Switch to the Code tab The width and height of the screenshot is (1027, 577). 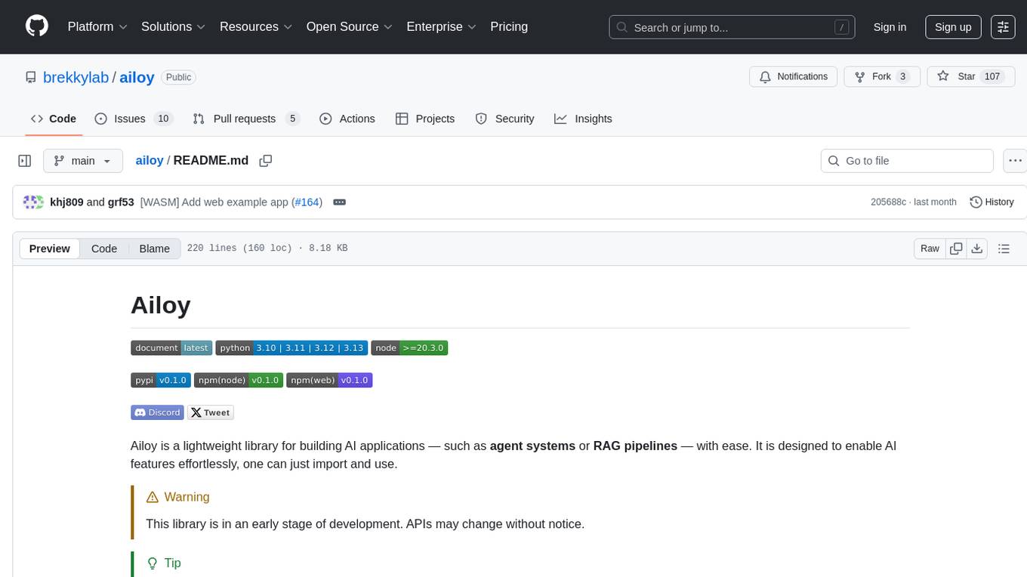click(54, 119)
